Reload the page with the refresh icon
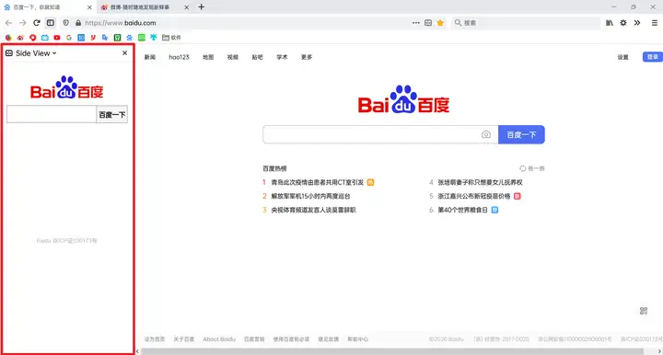Screen dimensions: 663x355 (37, 23)
